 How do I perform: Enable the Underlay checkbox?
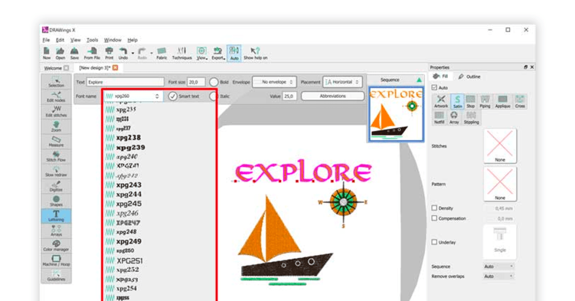click(434, 242)
